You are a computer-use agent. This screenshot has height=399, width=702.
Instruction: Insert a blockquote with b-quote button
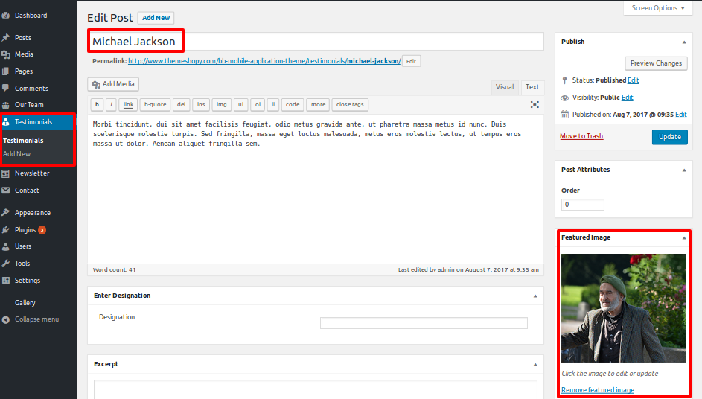point(155,105)
